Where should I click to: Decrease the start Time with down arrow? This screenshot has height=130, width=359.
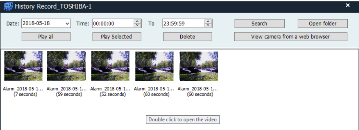click(x=137, y=25)
